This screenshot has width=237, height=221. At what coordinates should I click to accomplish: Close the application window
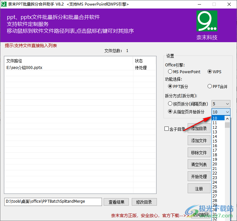pyautogui.click(x=229, y=4)
